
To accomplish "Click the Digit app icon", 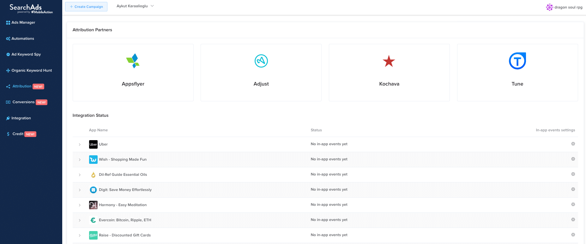I will [93, 190].
